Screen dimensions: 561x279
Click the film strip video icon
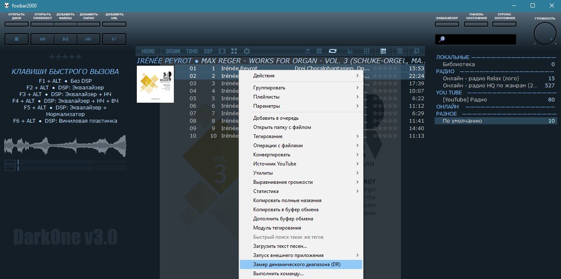[222, 51]
